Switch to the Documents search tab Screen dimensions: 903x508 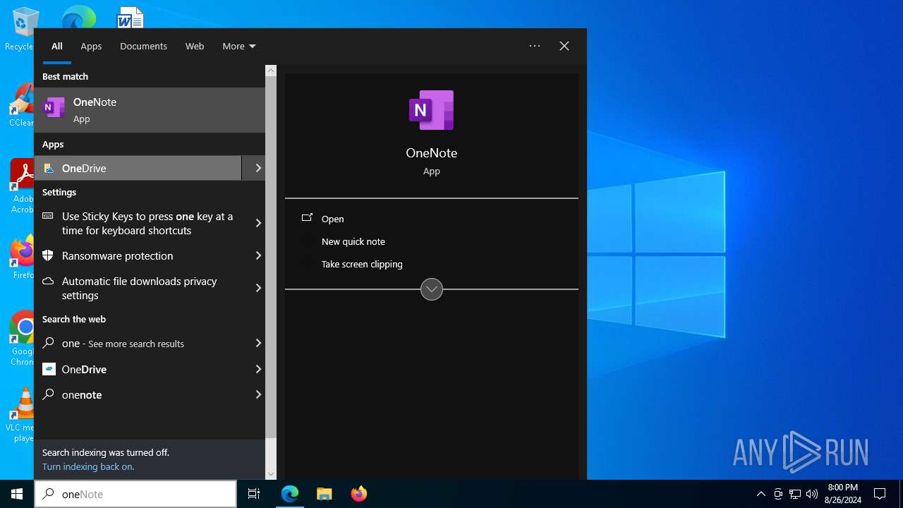click(x=143, y=46)
